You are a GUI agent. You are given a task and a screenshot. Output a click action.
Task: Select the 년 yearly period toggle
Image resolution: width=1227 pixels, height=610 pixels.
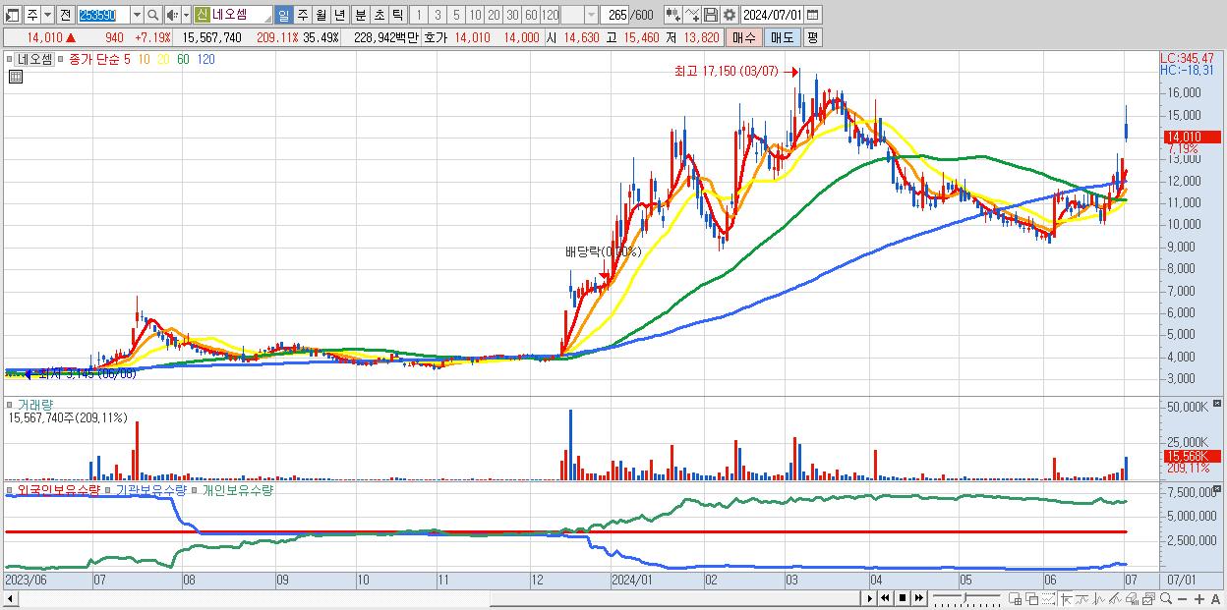pos(339,15)
